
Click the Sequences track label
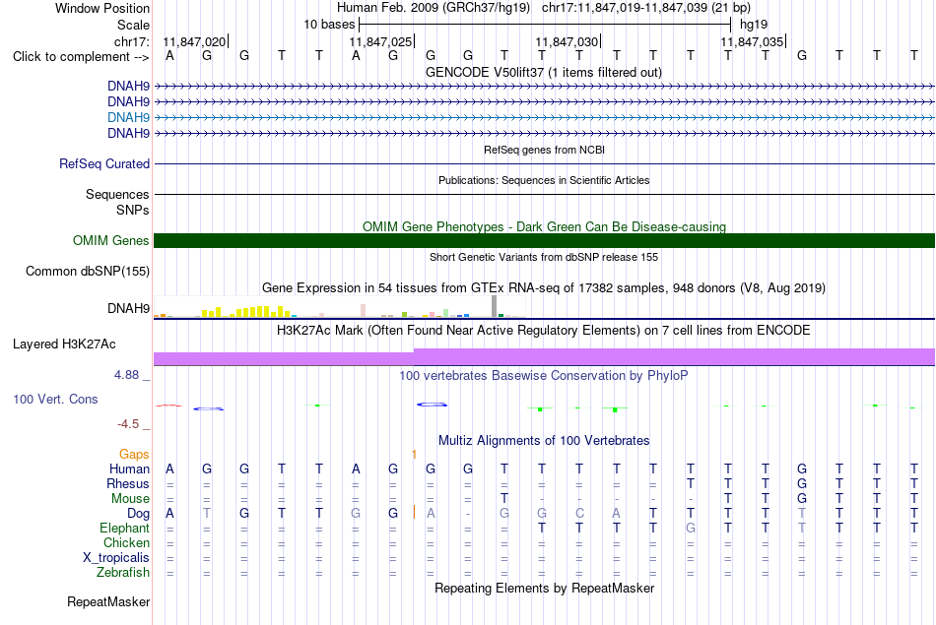[x=117, y=195]
